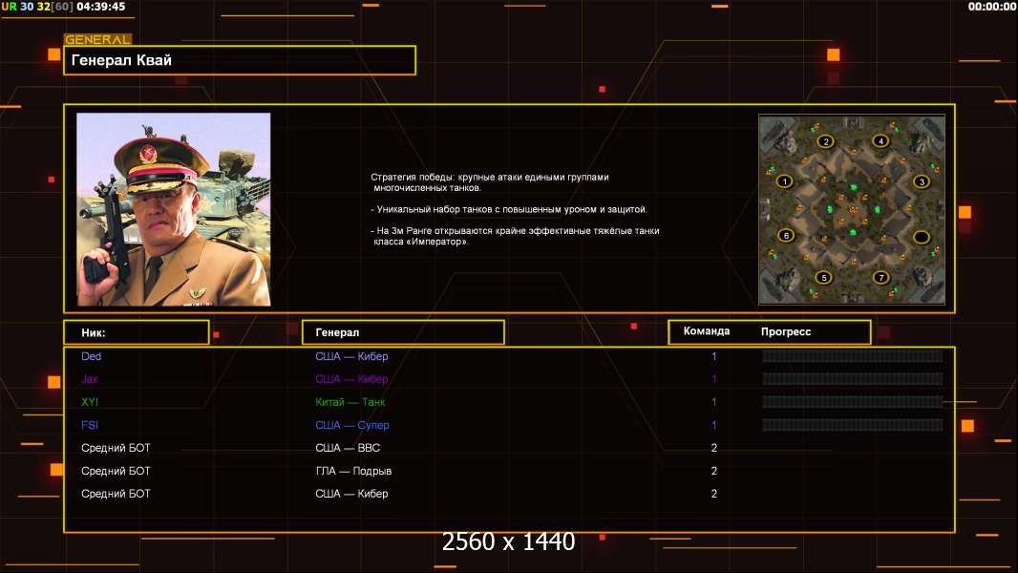
Task: Pick start position 7 on the minimap
Action: pos(881,278)
